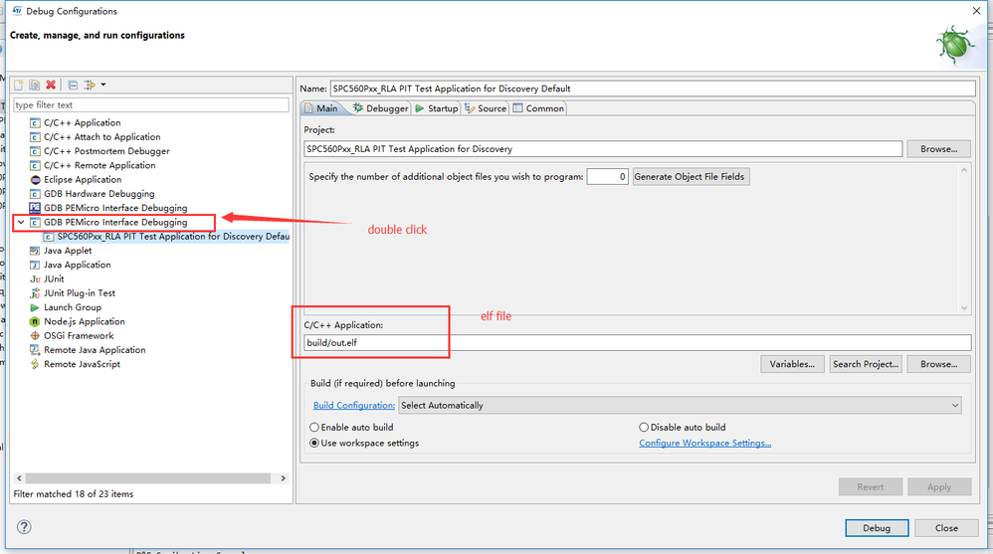Close the Debug Configurations dialog window
The image size is (993, 554).
[976, 11]
